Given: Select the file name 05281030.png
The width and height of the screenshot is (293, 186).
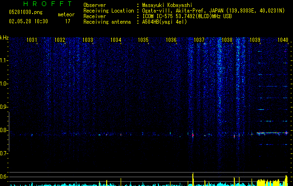Looking at the screenshot, I should click(x=26, y=13).
